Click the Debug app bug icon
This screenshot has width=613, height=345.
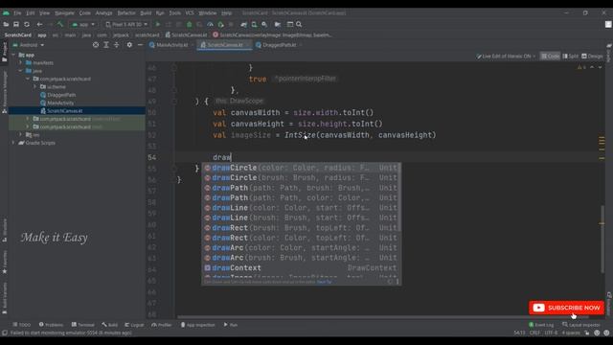(190, 24)
